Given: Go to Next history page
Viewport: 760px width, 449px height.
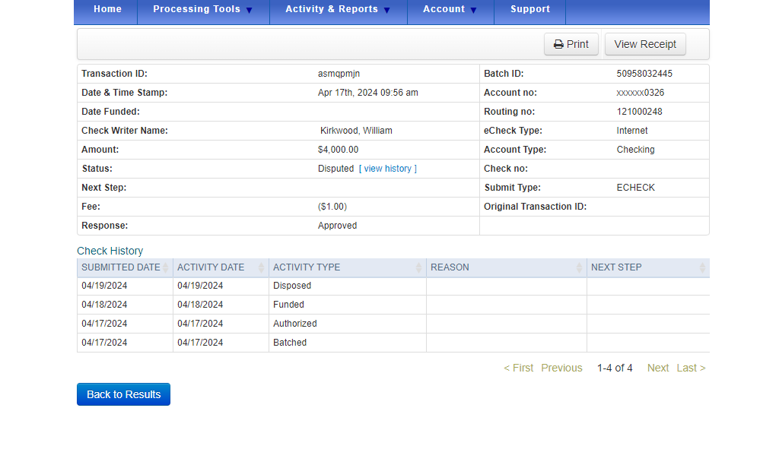Looking at the screenshot, I should point(658,368).
